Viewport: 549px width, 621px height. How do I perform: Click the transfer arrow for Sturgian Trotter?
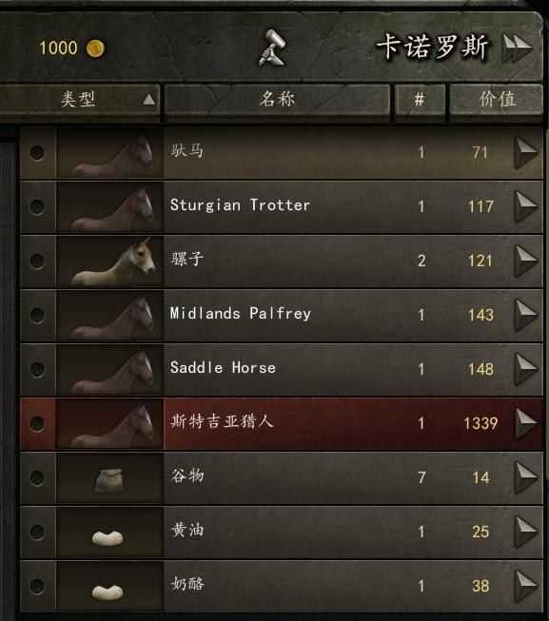click(x=526, y=206)
